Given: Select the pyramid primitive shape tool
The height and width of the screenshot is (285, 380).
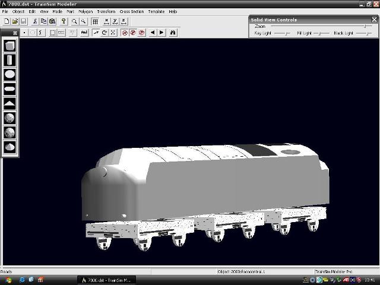Looking at the screenshot, I should (x=10, y=103).
